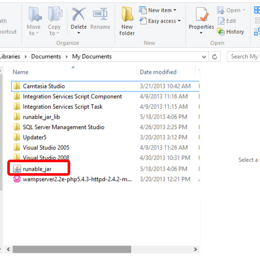Screen dimensions: 260x260
Task: Click the Search My Documents field
Action: coord(243,57)
